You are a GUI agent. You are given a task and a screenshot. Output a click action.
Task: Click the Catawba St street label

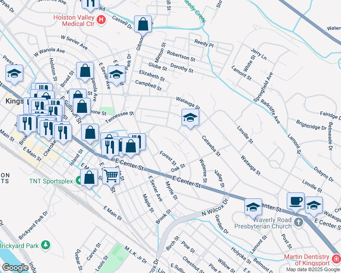(x=211, y=146)
